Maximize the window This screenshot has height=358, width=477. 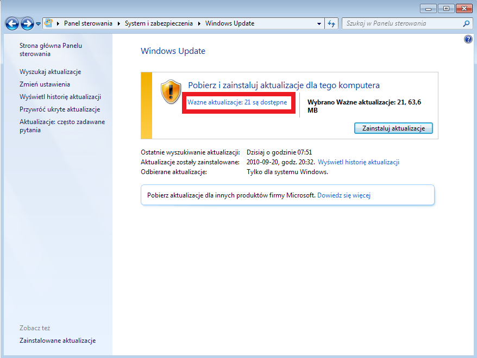point(446,9)
